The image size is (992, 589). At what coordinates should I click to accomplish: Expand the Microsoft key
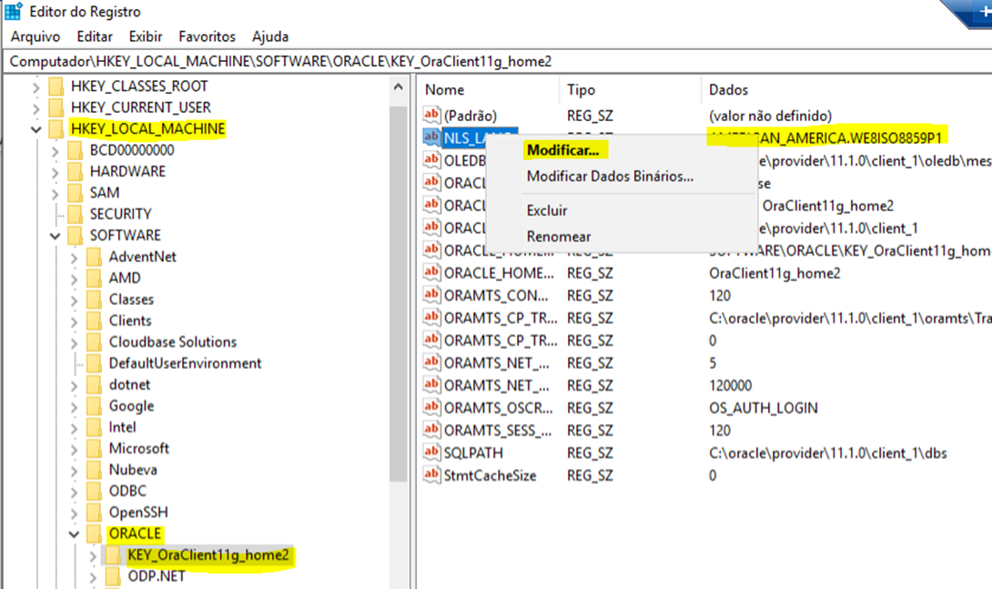tap(74, 449)
